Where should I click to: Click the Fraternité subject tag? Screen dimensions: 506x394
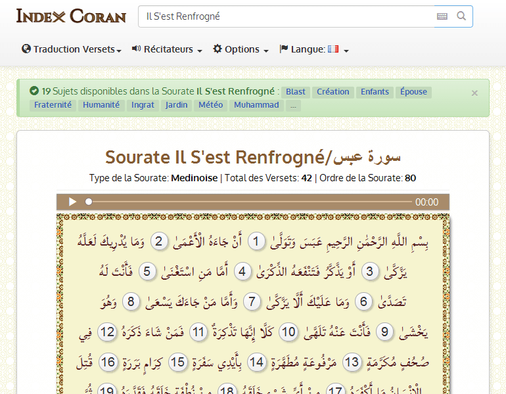click(53, 105)
